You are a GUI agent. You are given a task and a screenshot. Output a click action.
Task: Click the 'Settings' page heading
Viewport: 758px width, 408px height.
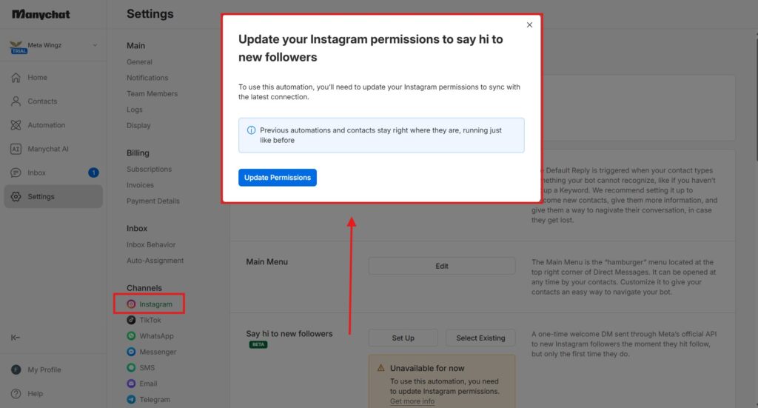pos(150,14)
